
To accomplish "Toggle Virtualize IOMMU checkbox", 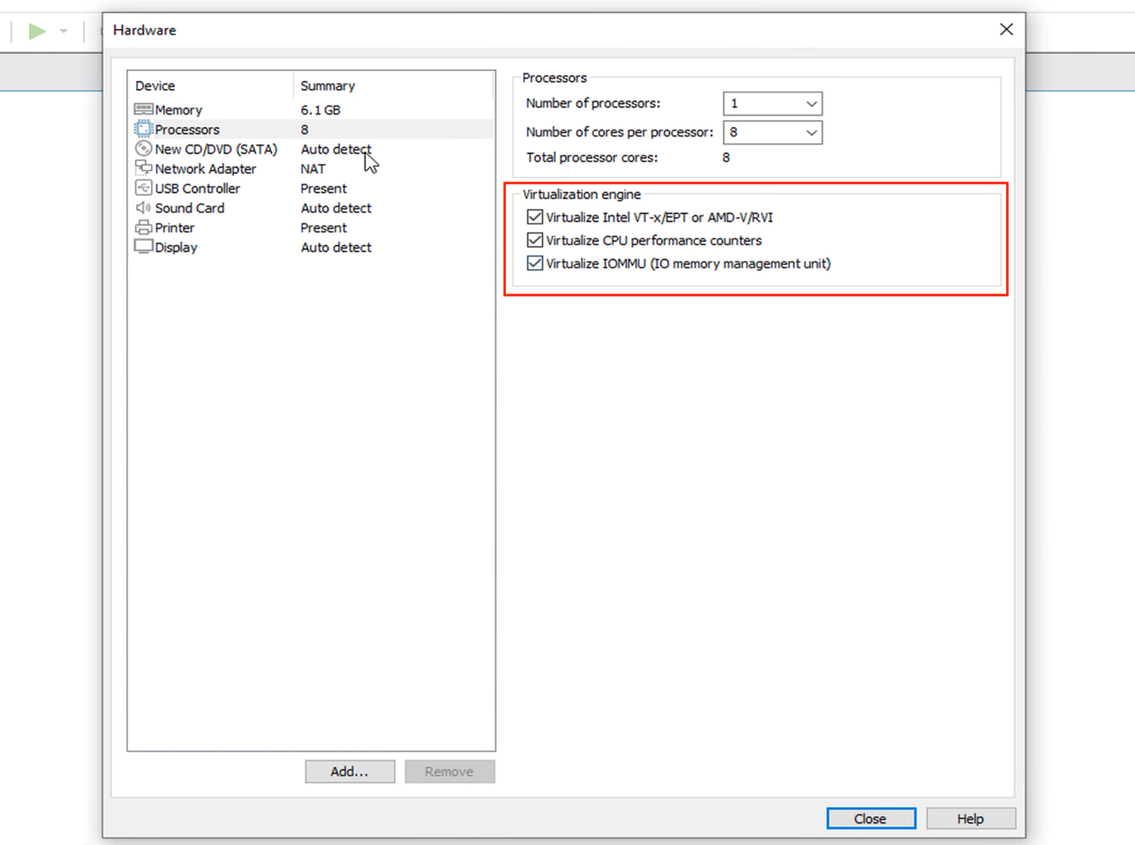I will [535, 263].
